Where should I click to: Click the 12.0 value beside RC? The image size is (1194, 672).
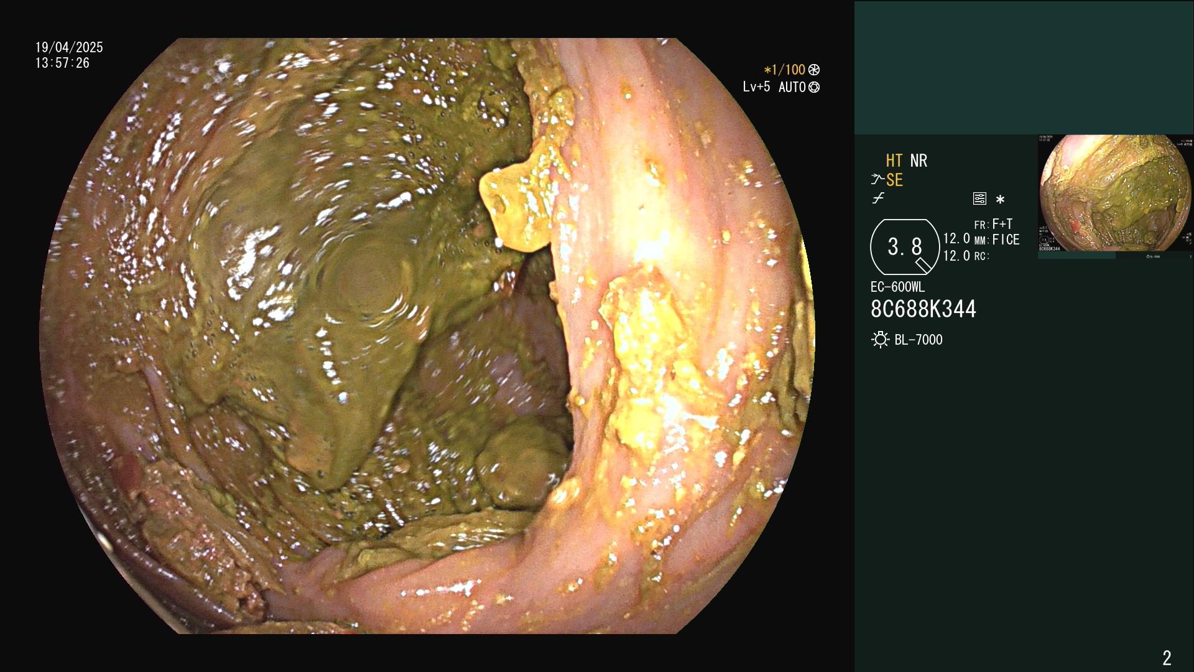956,256
